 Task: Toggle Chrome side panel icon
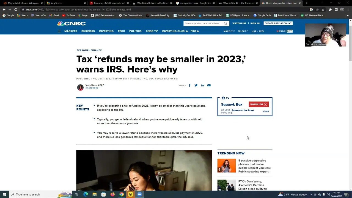click(x=336, y=9)
